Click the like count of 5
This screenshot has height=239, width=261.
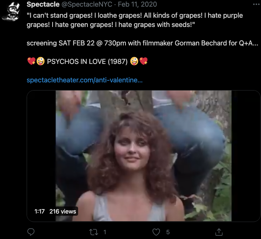point(168,232)
